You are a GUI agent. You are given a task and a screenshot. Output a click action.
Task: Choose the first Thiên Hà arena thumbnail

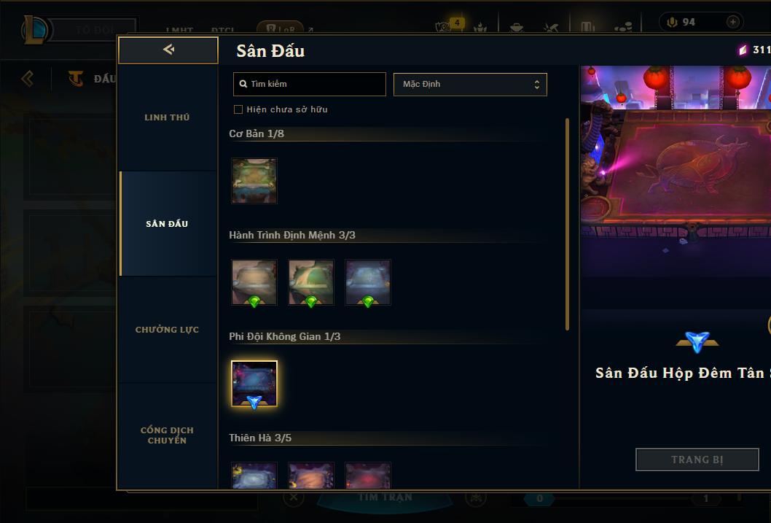(254, 475)
